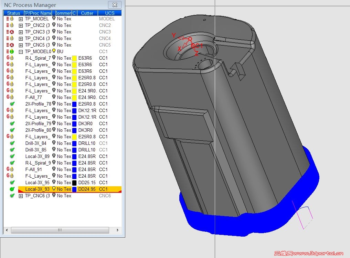Viewport: 350px width, 258px height.
Task: Click status icon of TP_MODEL row
Action: coord(10,19)
